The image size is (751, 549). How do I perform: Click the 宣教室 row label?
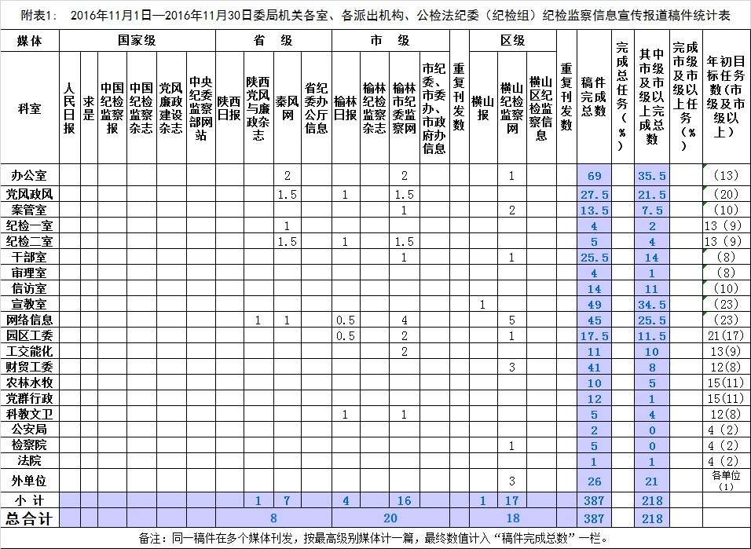coord(30,304)
